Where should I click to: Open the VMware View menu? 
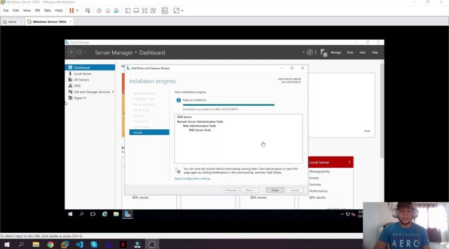(26, 11)
